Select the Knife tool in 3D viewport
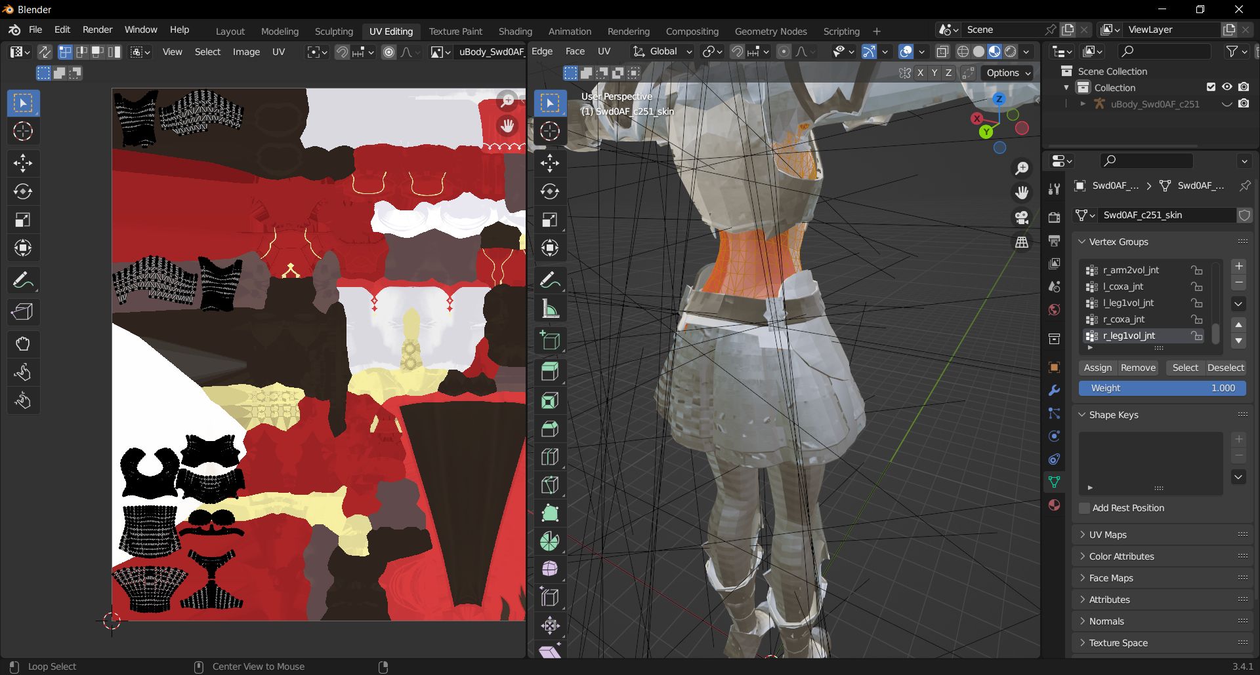1260x675 pixels. pos(550,485)
